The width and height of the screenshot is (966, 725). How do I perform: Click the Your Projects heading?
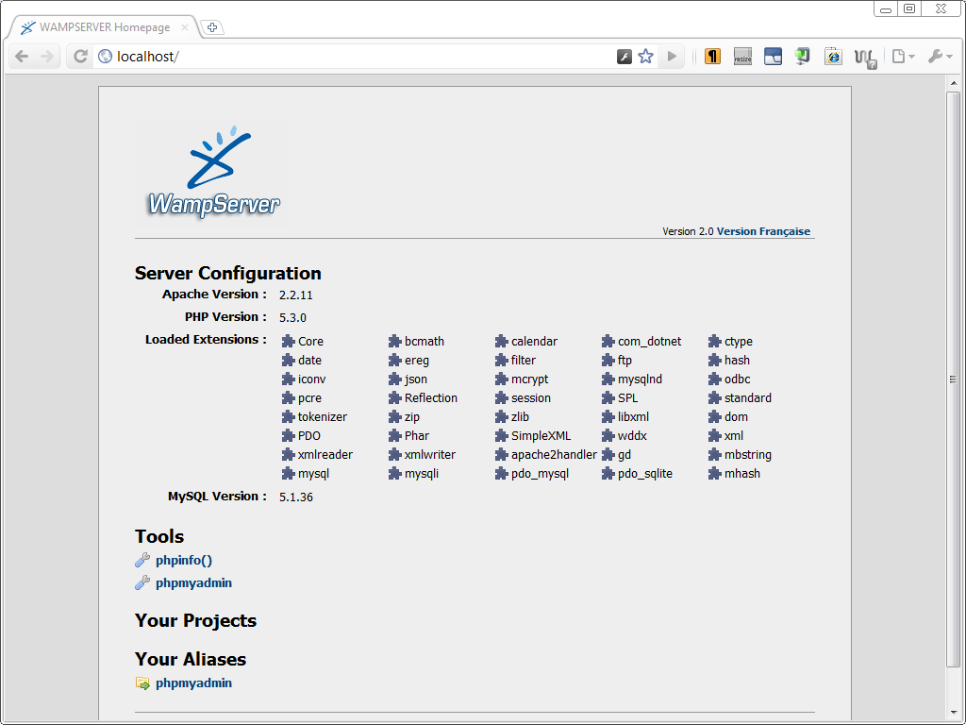[195, 621]
